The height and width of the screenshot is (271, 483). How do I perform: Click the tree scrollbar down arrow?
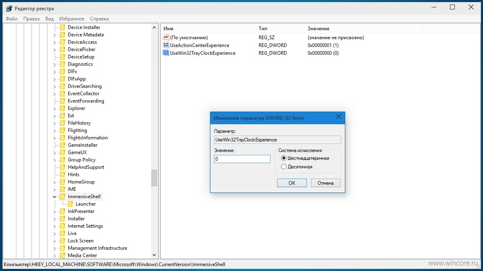tap(154, 255)
